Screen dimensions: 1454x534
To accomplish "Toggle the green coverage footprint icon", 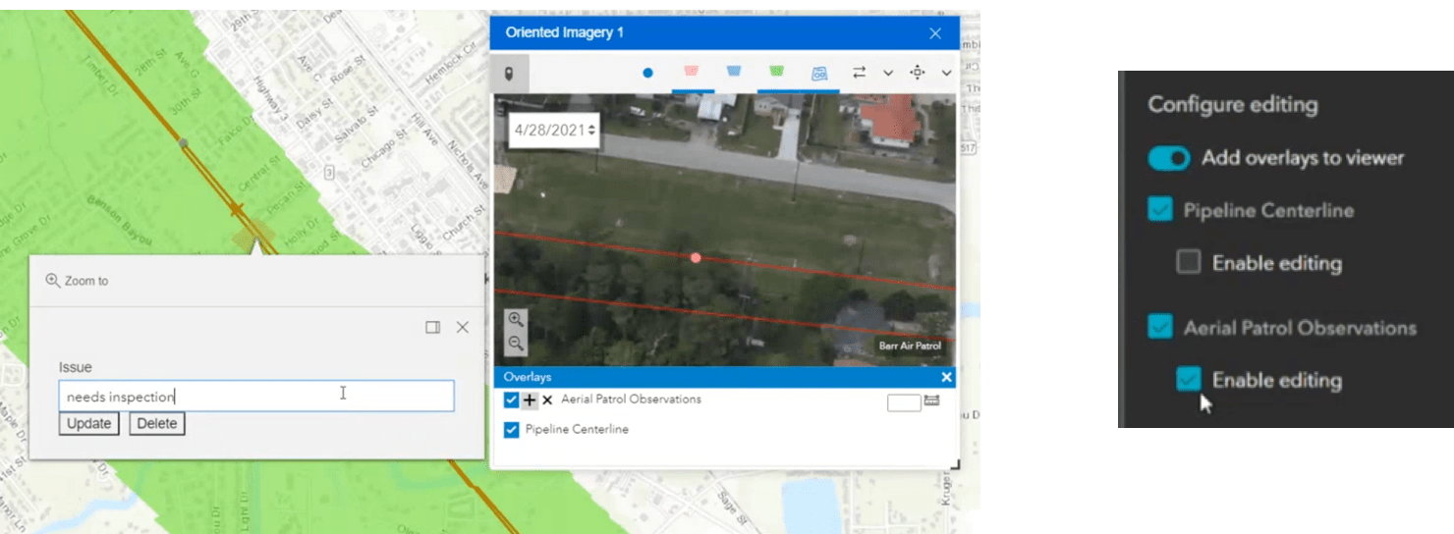I will [x=777, y=73].
